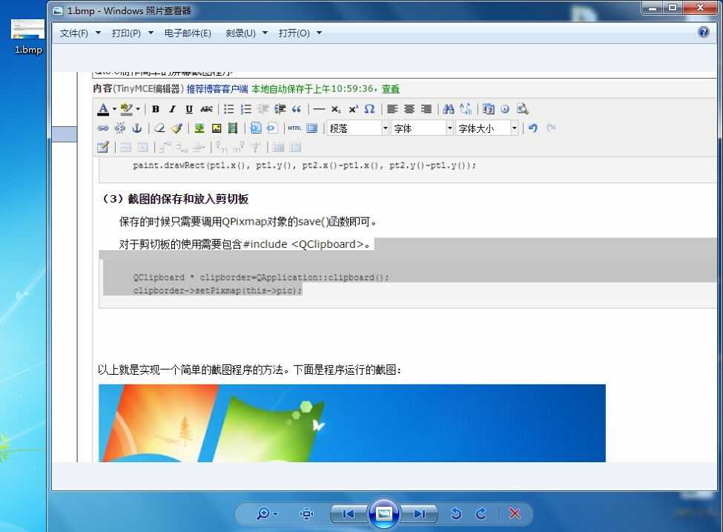Toggle superscript formatting
Screen dimensions: 723x532
pos(353,109)
